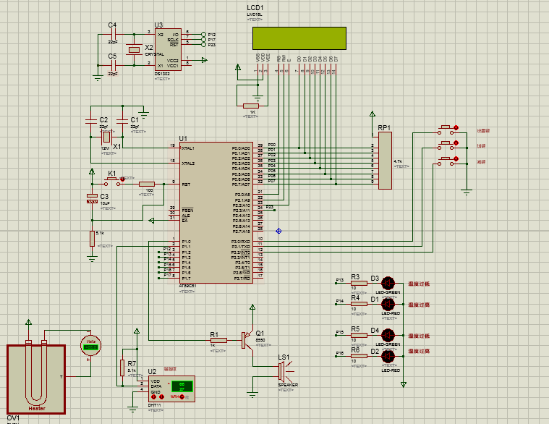549x424 pixels.
Task: Select the U2 DHT11 sensor body
Action: tap(171, 389)
